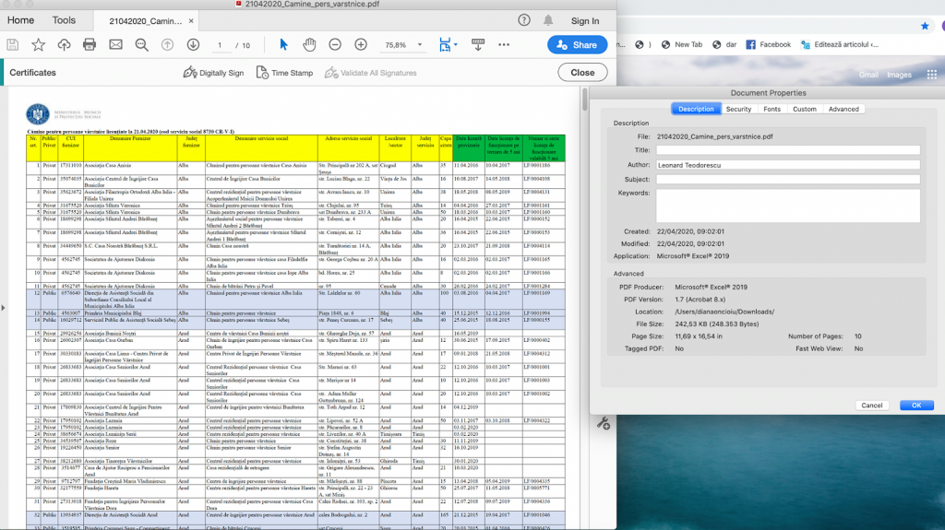945x530 pixels.
Task: Go to next page arrow icon
Action: coord(193,44)
